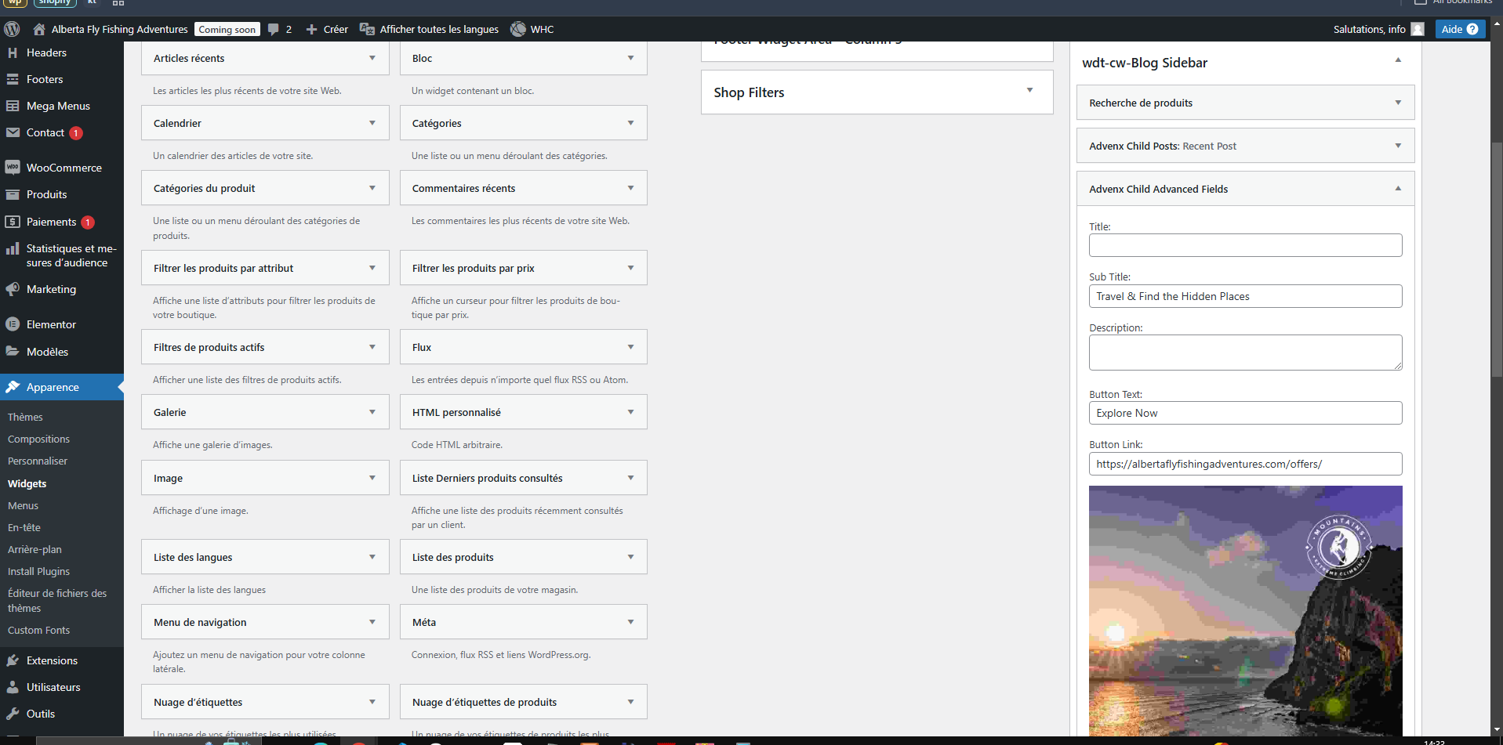The image size is (1503, 745).
Task: Expand the Filtrer les produits par prix widget
Action: coord(631,268)
